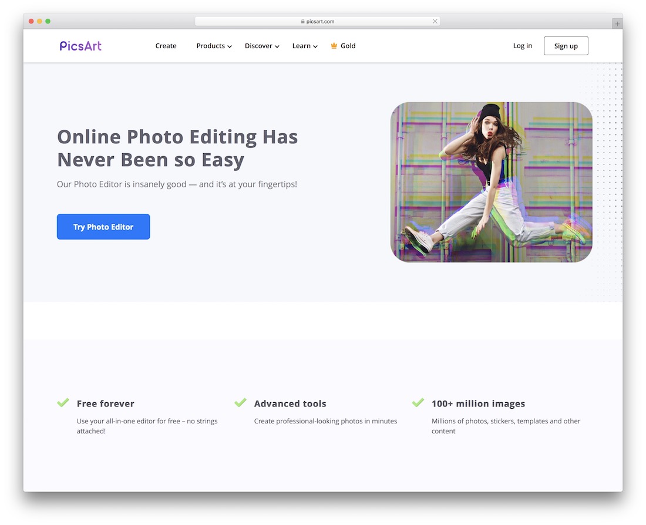Click the PicsArt logo
Screen dimensions: 646x525
pyautogui.click(x=80, y=46)
